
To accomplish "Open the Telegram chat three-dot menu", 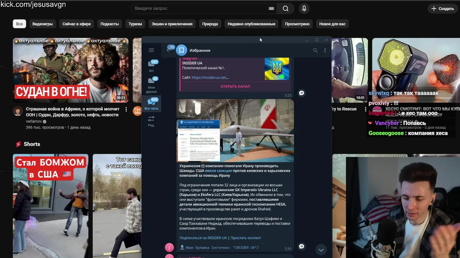I will [x=325, y=51].
